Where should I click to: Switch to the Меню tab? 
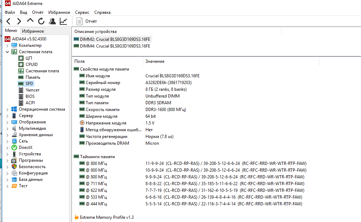click(11, 30)
